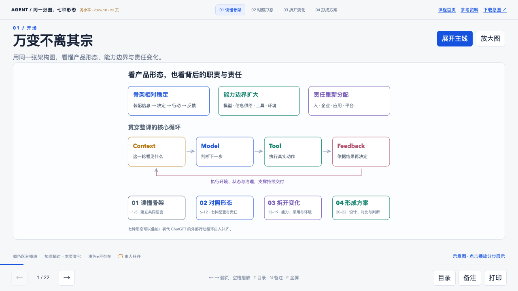Screen dimensions: 518x291
Task: Click the previous slide left arrow button
Action: pos(19,278)
